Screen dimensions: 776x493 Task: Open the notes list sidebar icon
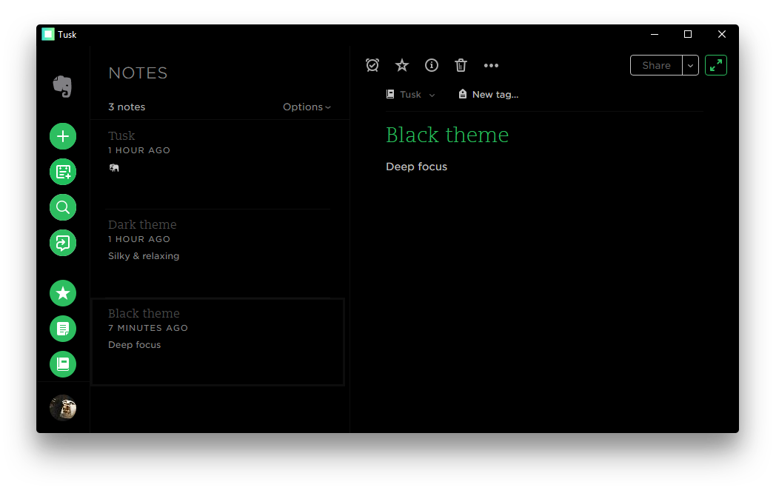tap(63, 329)
